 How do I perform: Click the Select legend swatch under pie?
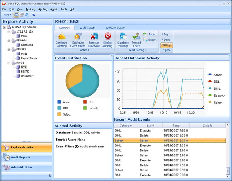coord(59,114)
